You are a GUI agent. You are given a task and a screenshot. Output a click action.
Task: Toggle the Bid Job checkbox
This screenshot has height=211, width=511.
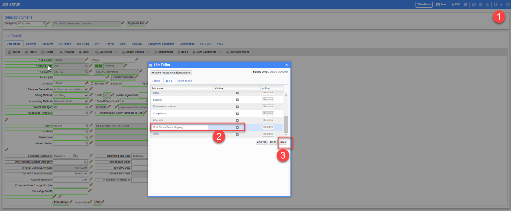point(92,84)
